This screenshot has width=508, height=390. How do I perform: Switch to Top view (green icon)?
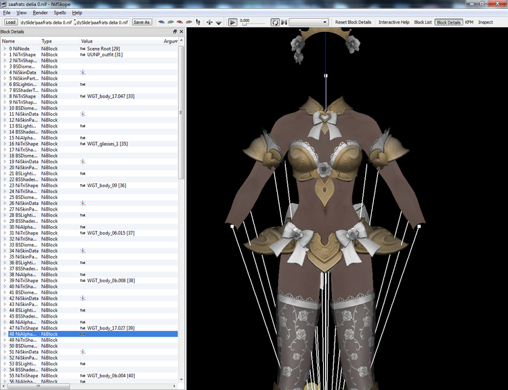(171, 22)
